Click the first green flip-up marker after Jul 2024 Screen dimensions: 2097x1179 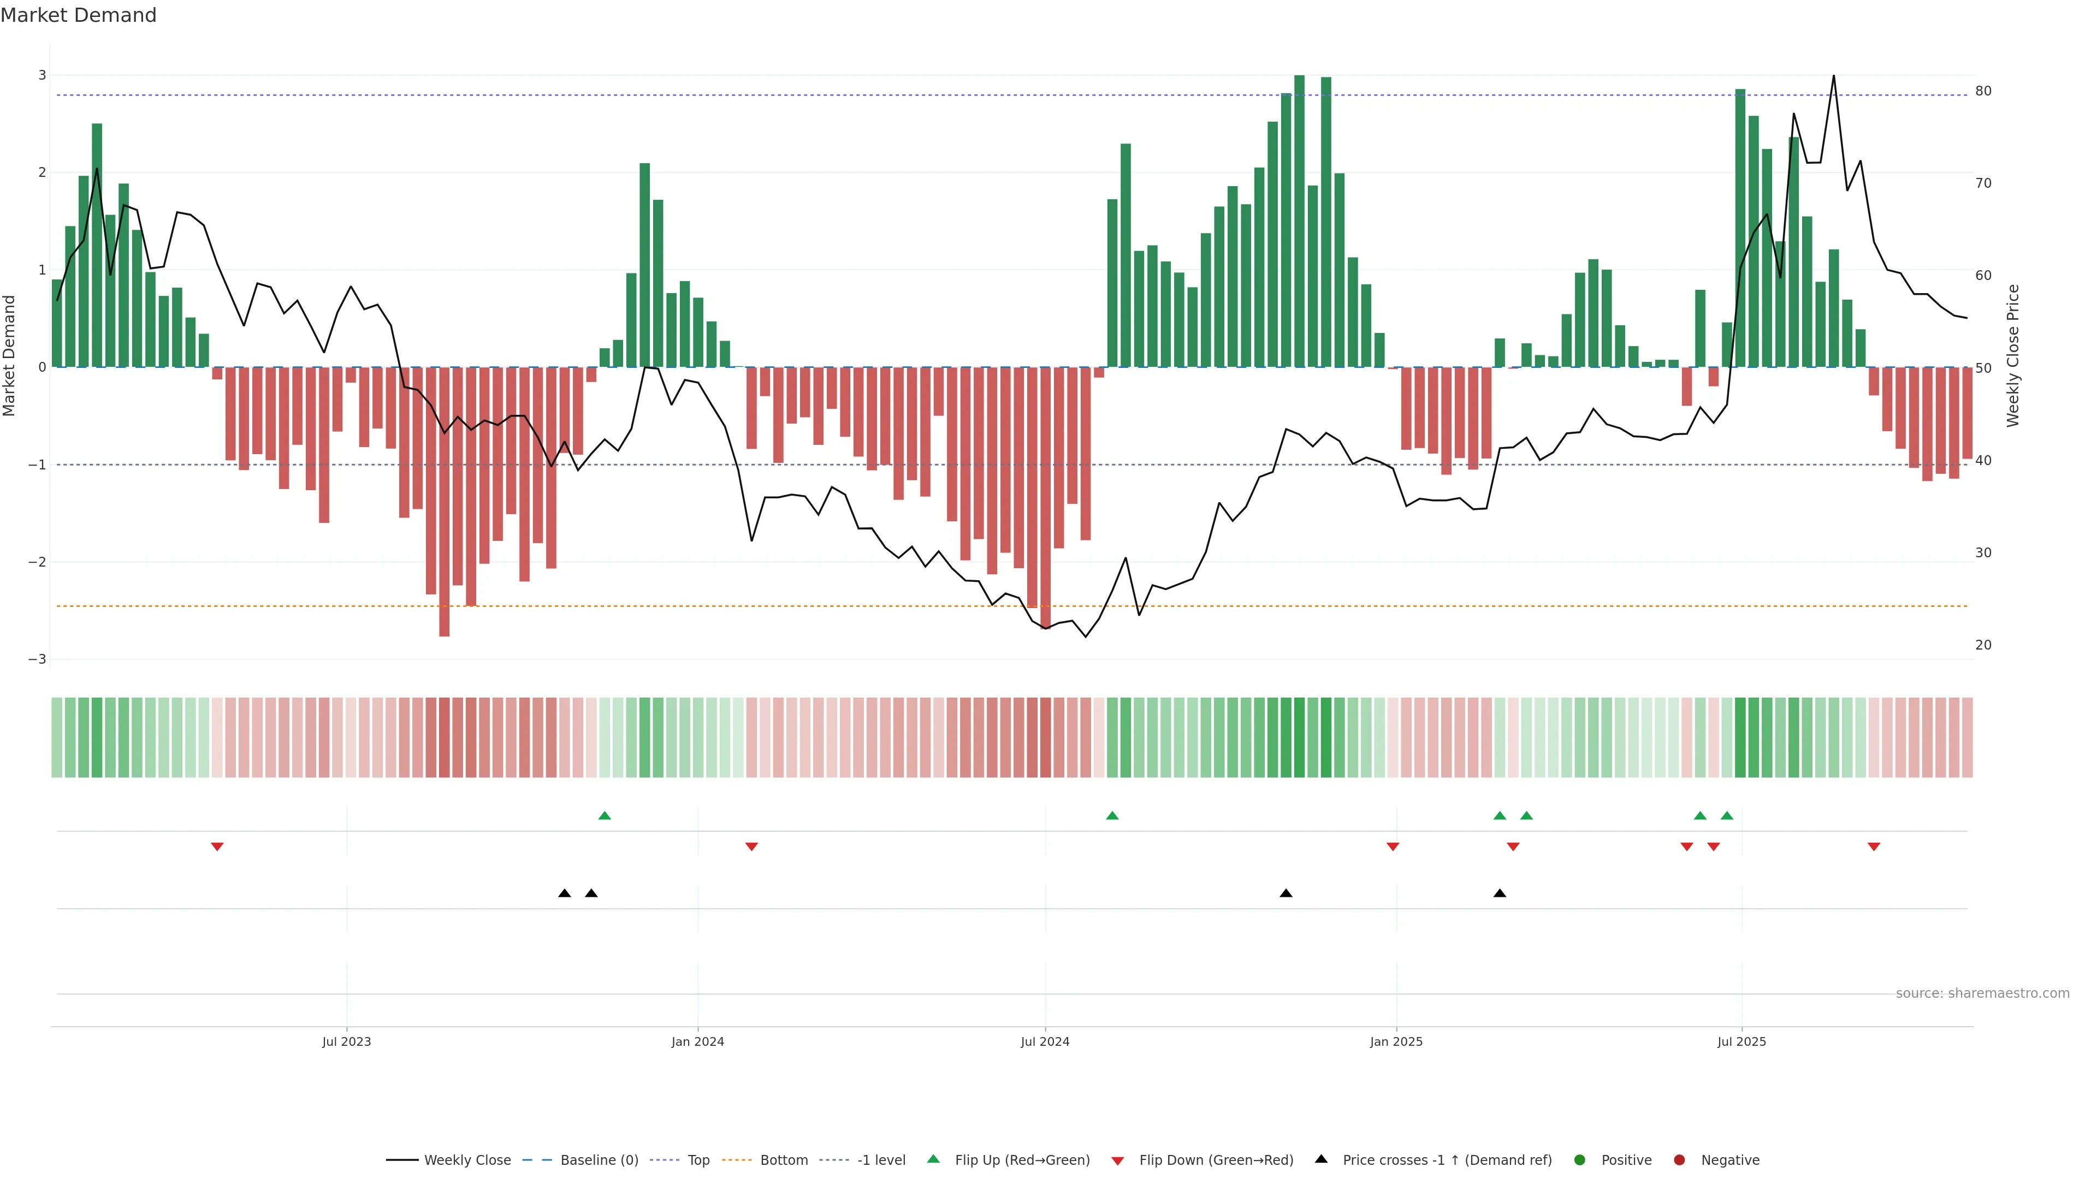click(1112, 815)
